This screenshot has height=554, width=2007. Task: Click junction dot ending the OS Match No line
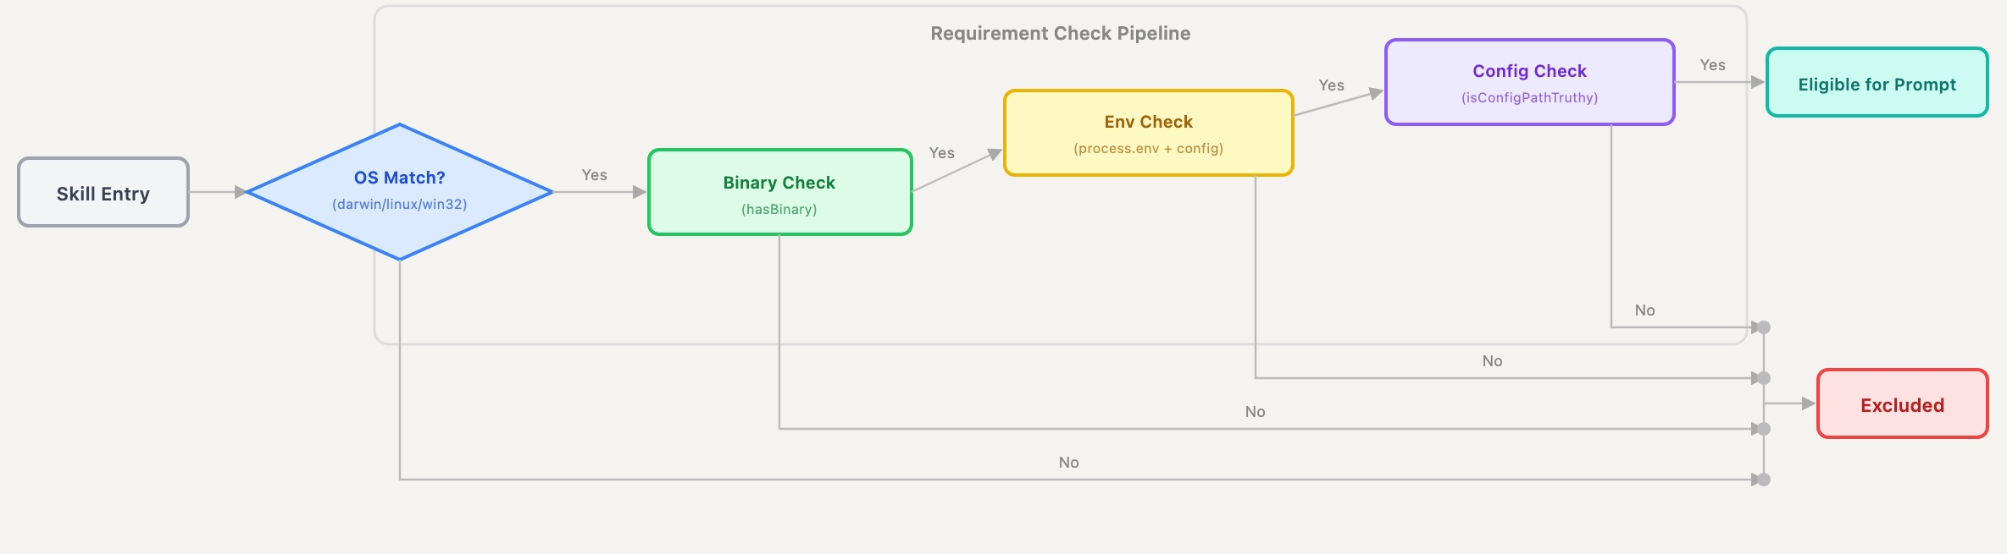click(x=1764, y=480)
